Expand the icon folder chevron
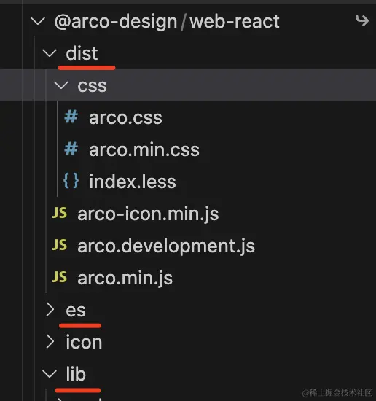Image resolution: width=376 pixels, height=401 pixels. 50,342
